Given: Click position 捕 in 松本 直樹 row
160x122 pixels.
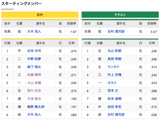Looking at the screenshot, I should (x=100, y=99).
